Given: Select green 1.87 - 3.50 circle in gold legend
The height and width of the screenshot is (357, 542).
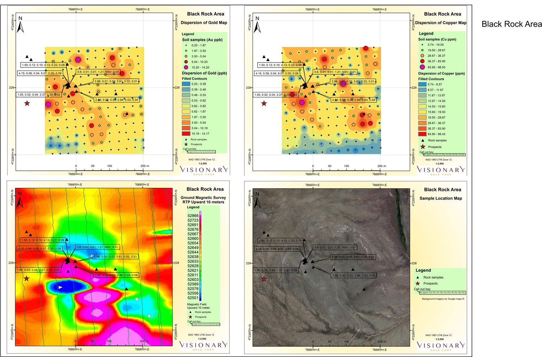Looking at the screenshot, I should pyautogui.click(x=186, y=51).
